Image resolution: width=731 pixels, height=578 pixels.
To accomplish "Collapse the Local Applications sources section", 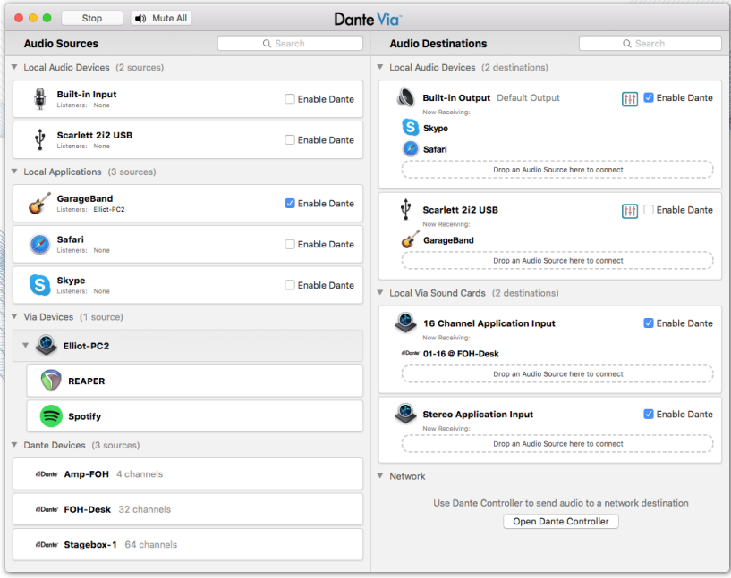I will pyautogui.click(x=14, y=172).
